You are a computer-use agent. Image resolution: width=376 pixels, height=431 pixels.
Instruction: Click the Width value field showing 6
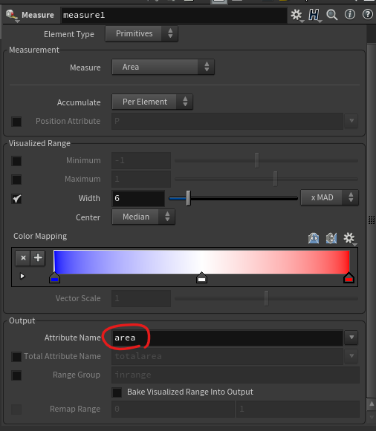click(x=138, y=198)
